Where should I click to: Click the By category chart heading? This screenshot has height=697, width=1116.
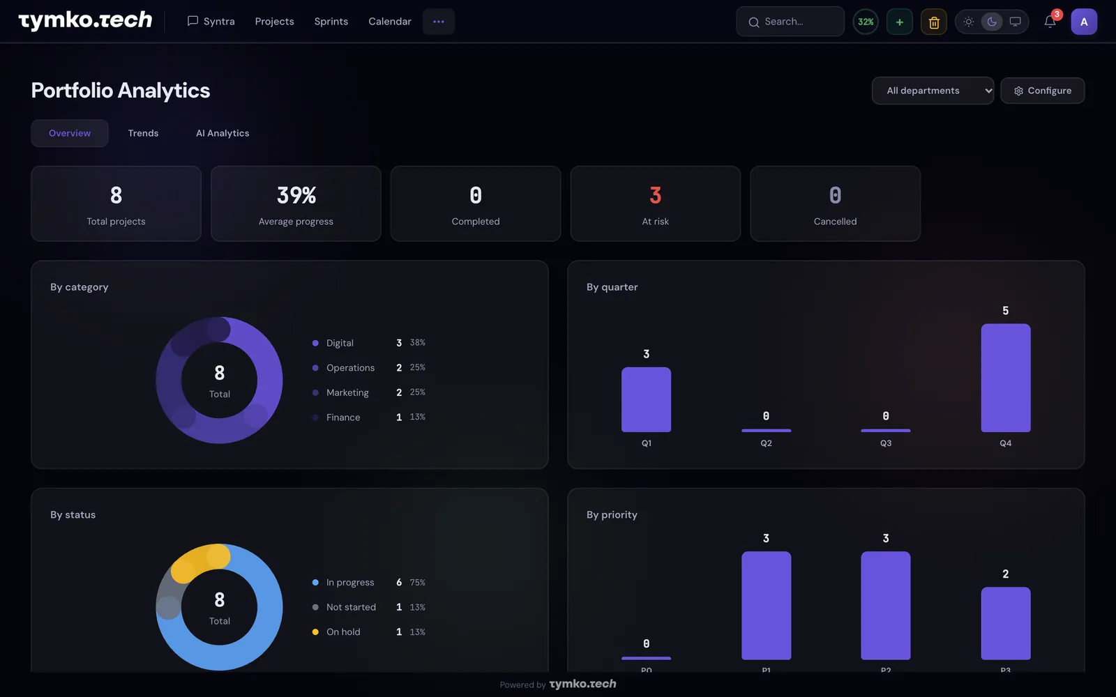[x=80, y=287]
